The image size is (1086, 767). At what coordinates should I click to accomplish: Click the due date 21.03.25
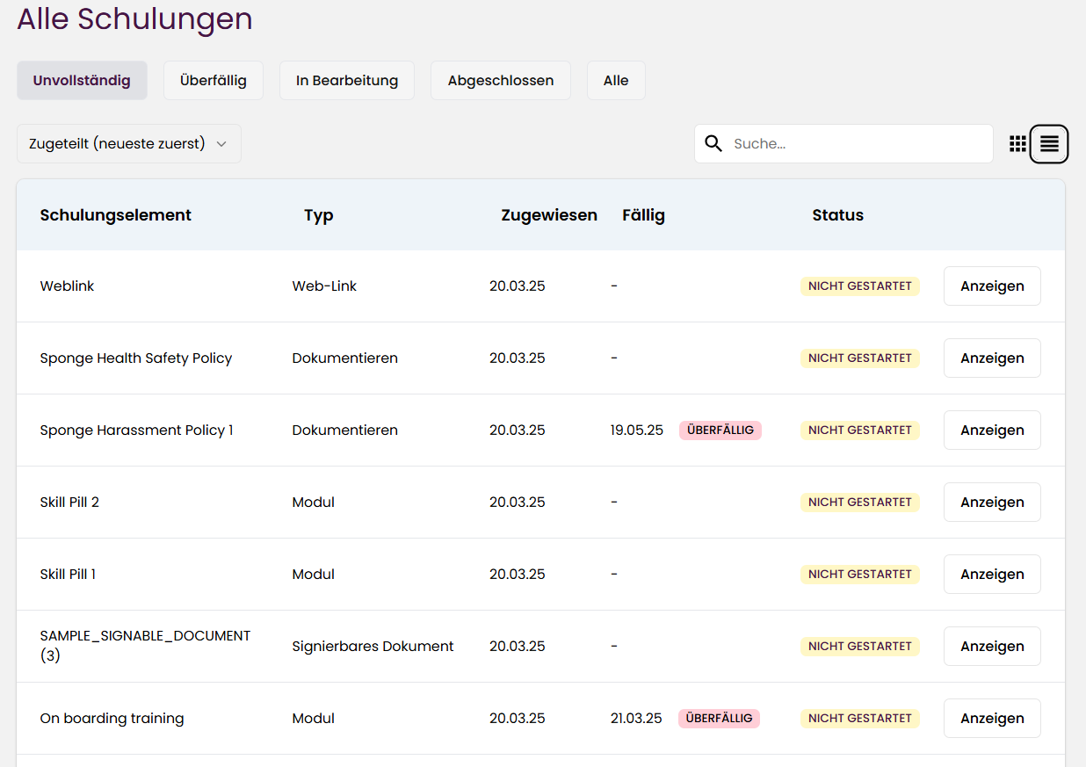click(x=636, y=718)
